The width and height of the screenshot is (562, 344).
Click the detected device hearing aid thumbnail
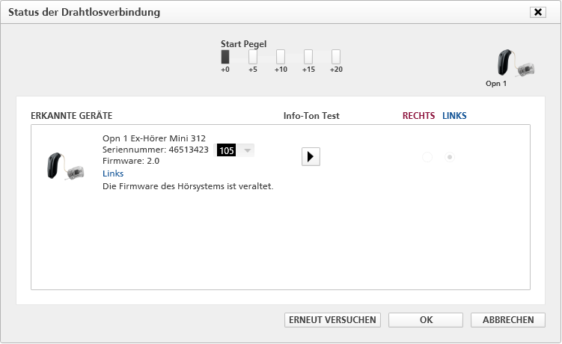point(66,166)
